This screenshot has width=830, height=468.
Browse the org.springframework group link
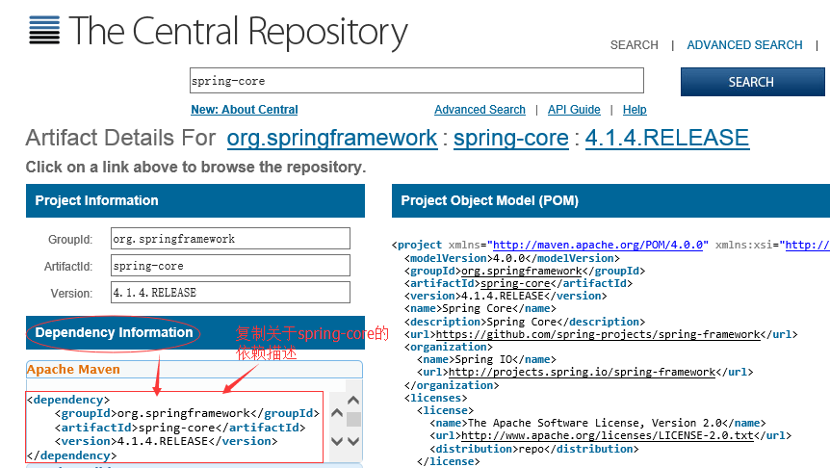tap(332, 138)
